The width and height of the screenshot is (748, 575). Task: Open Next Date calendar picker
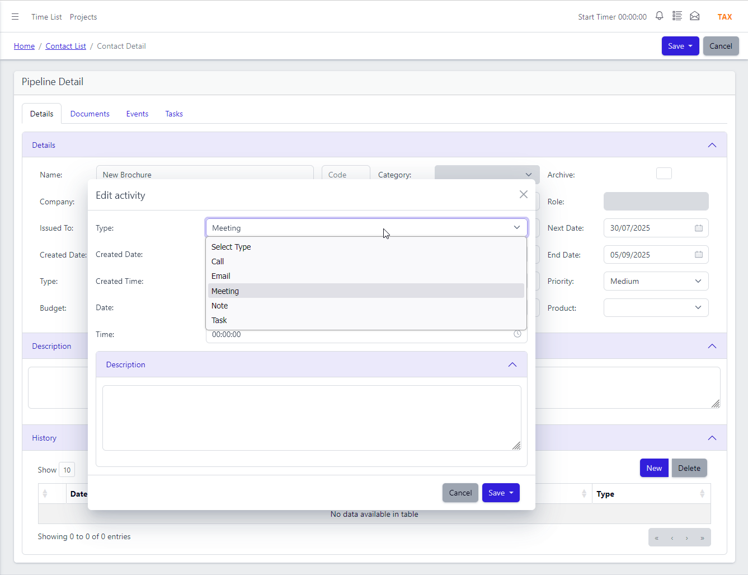699,228
